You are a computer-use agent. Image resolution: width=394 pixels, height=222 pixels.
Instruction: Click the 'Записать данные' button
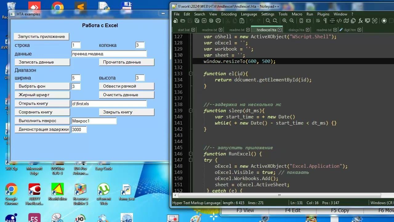42,62
